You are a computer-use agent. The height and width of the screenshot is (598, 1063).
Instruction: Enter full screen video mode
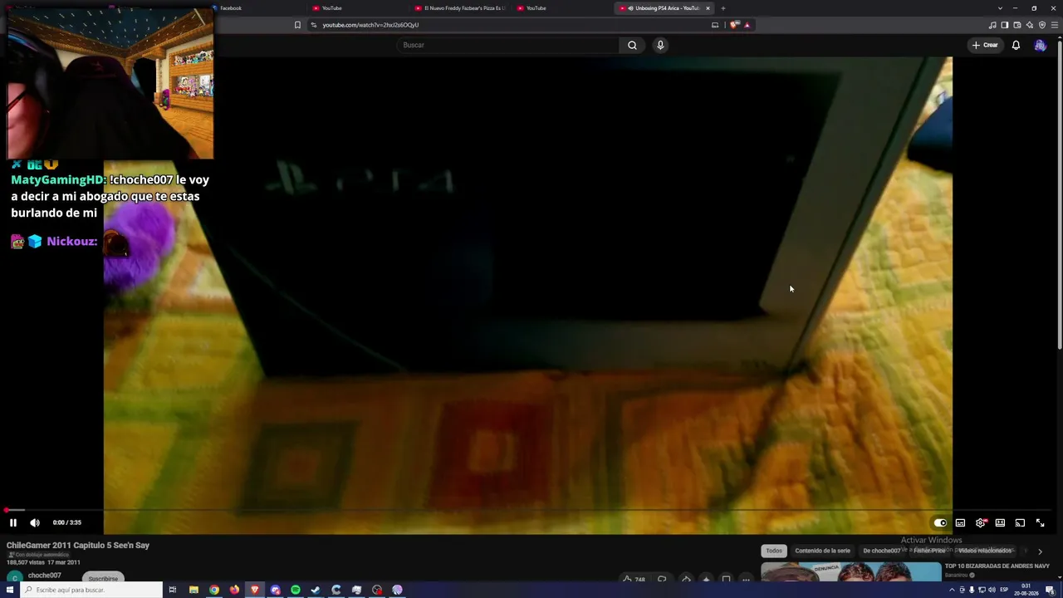tap(1040, 523)
